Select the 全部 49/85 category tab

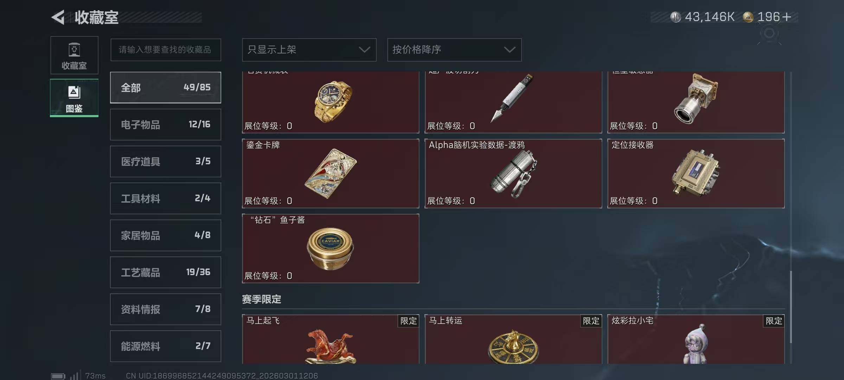[166, 88]
